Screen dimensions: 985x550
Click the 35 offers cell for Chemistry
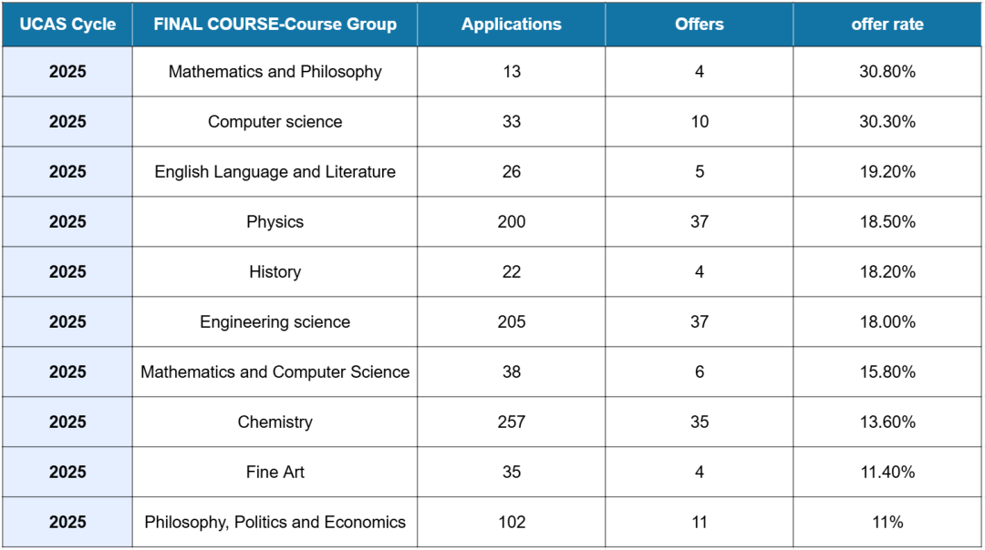699,423
